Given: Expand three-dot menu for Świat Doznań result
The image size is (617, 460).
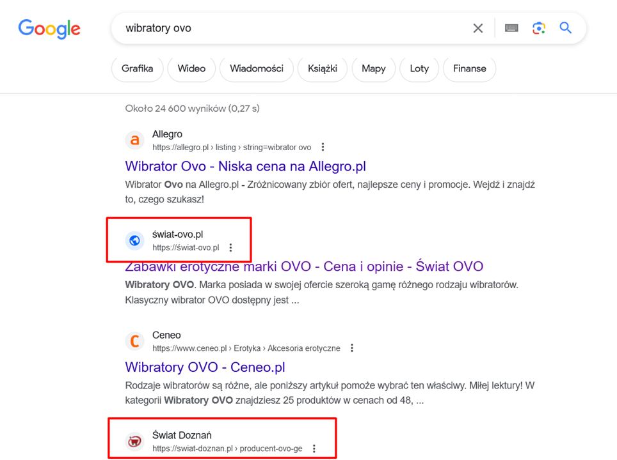Looking at the screenshot, I should [314, 448].
